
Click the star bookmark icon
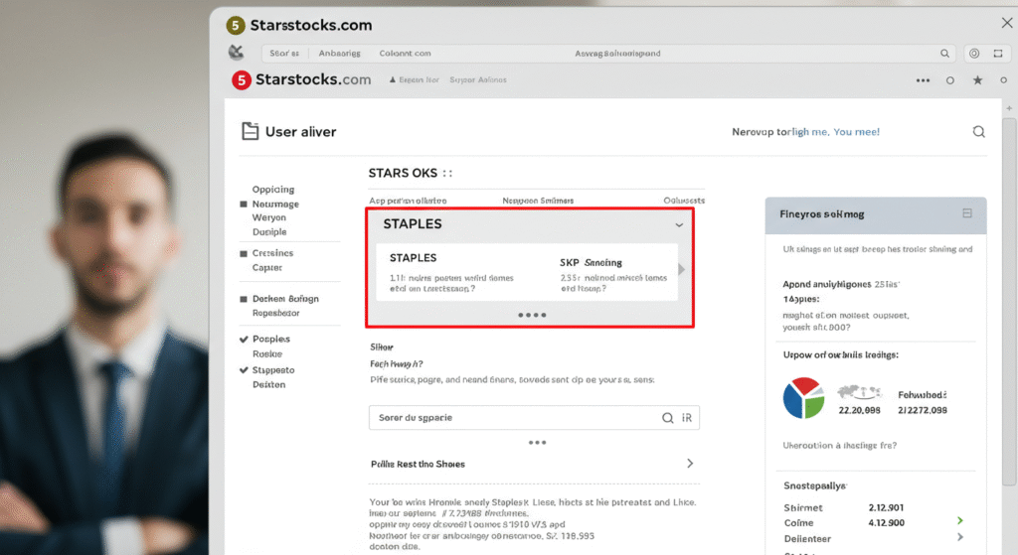[x=977, y=80]
